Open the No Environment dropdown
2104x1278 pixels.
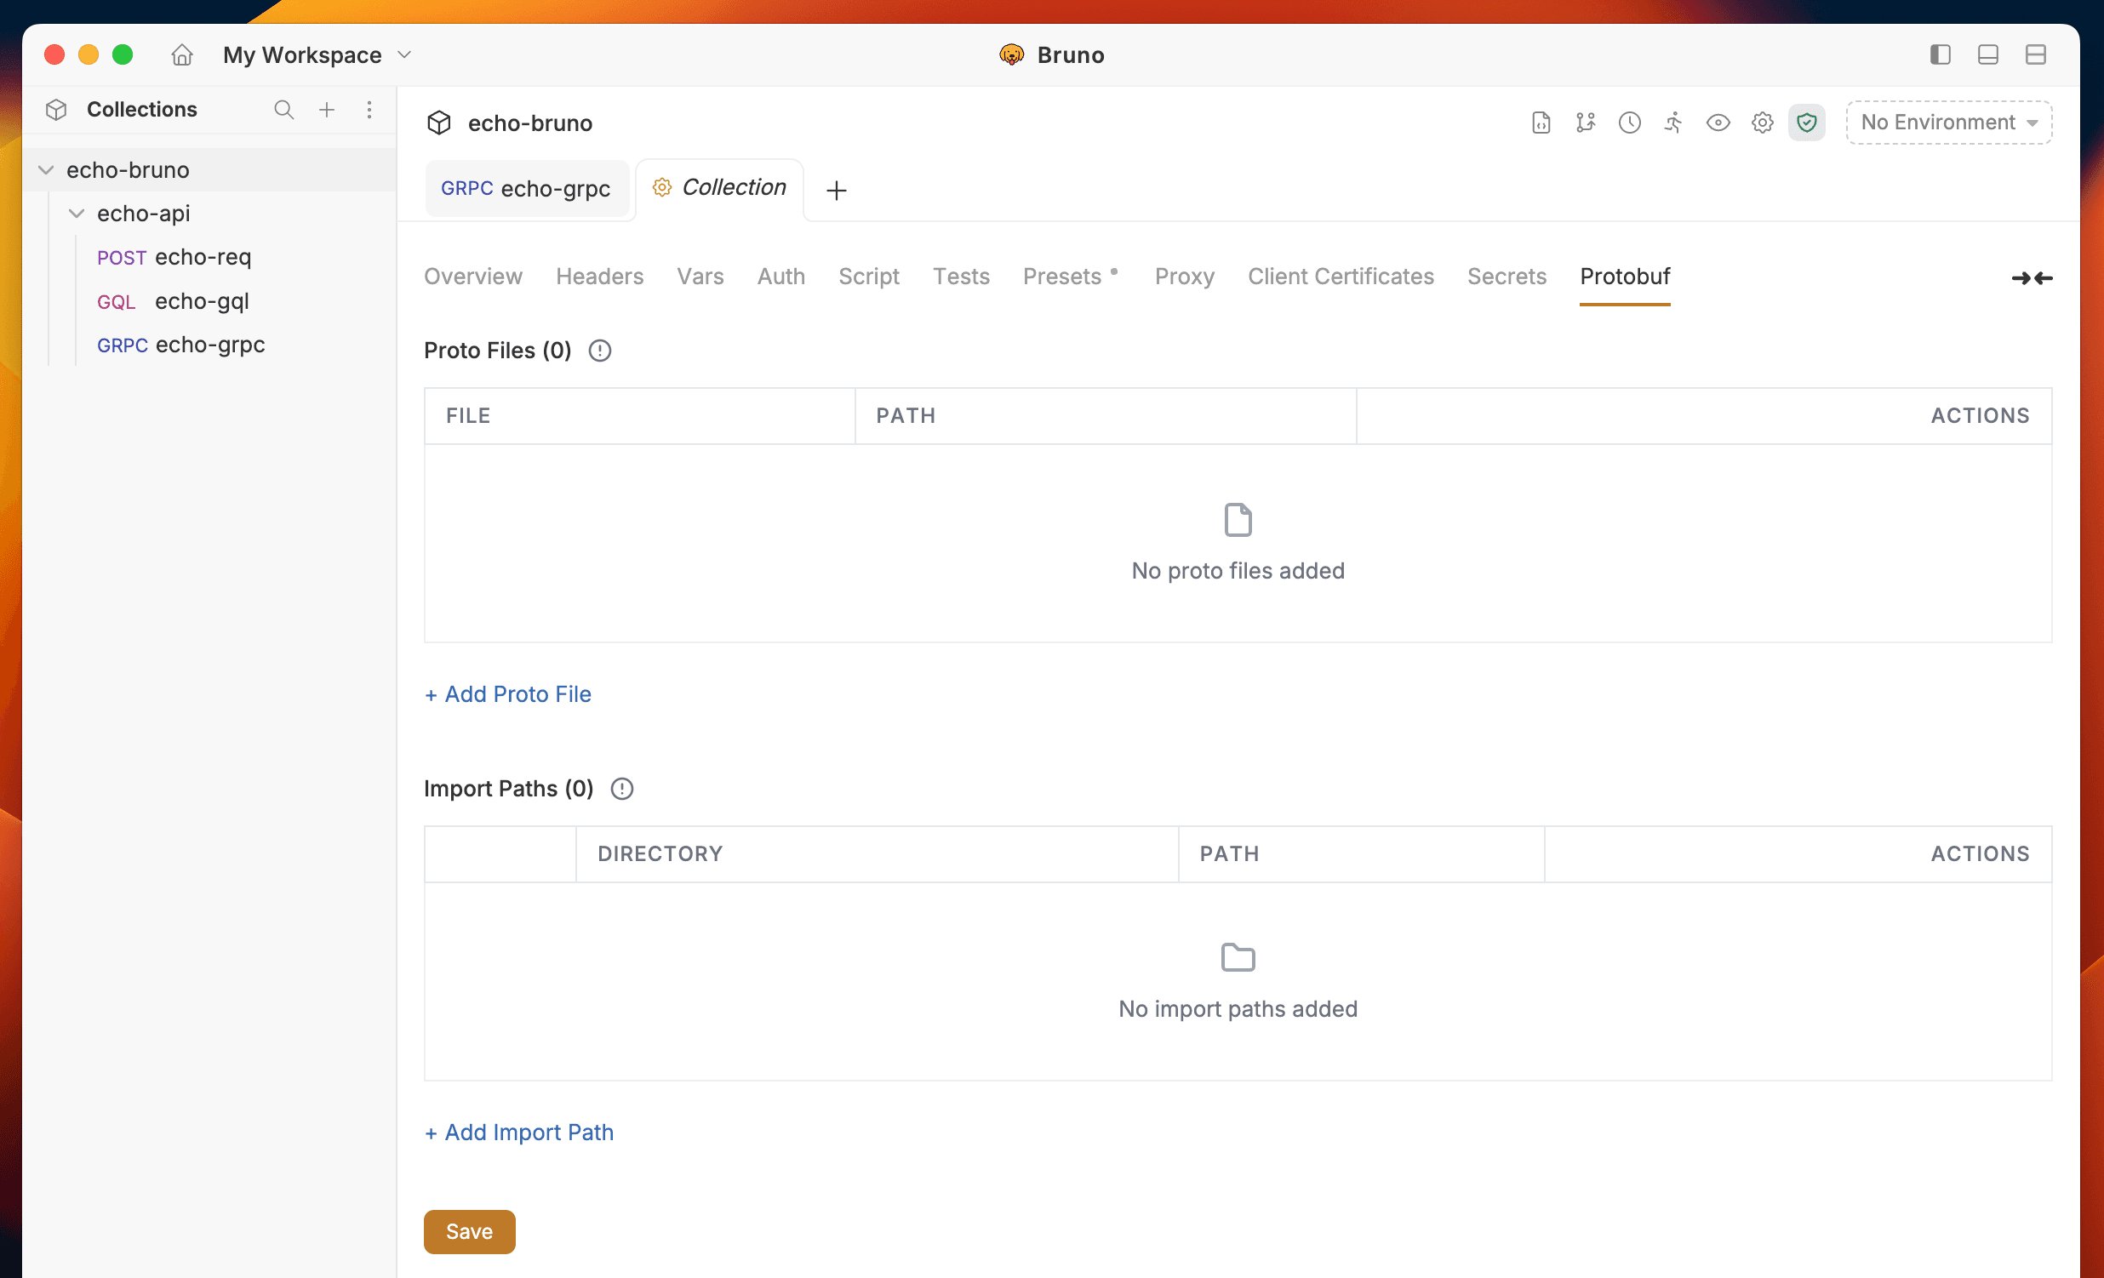tap(1947, 122)
